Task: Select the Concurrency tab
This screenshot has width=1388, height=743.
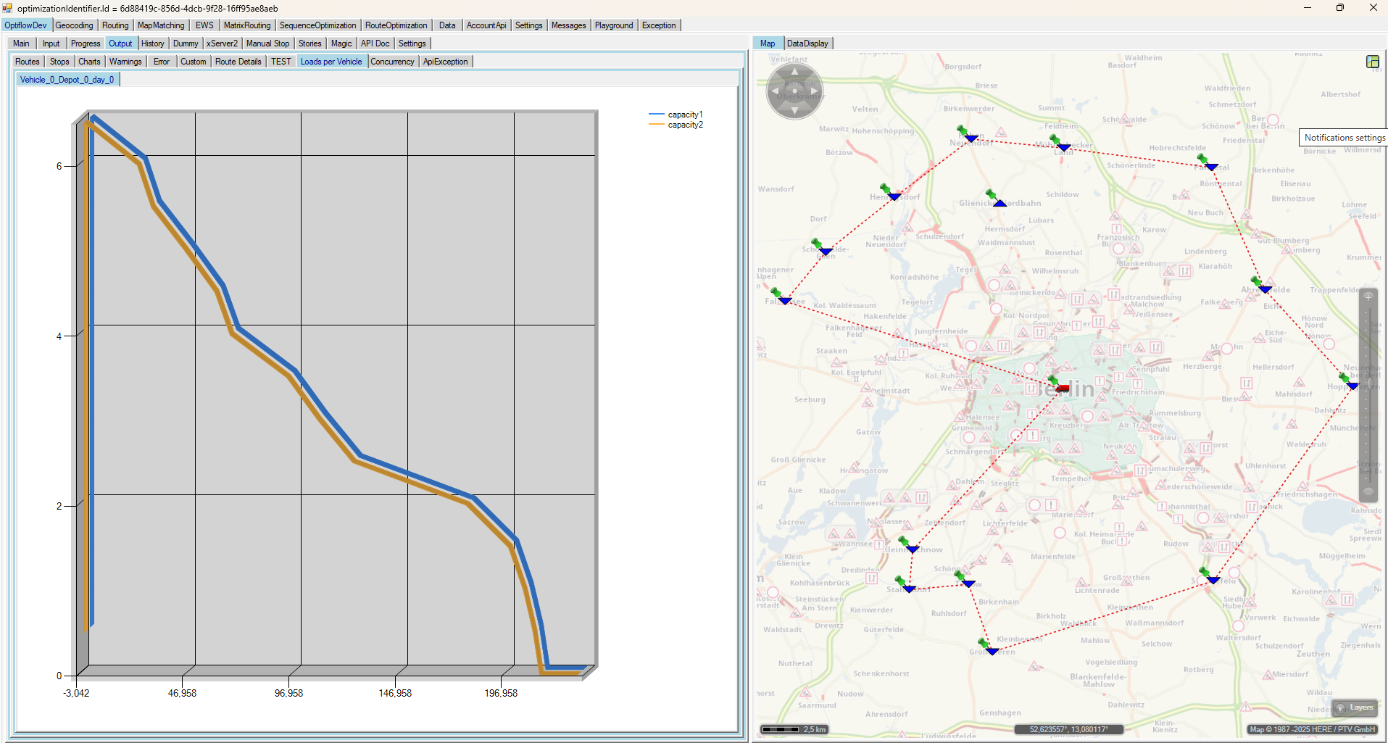Action: (392, 62)
